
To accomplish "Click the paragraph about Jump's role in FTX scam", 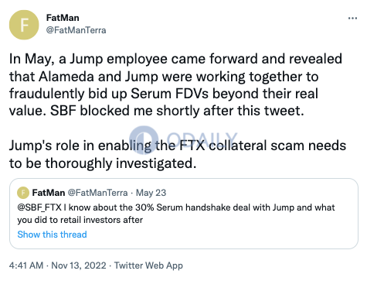I will point(178,154).
